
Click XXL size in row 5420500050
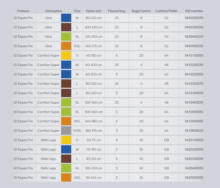[x=77, y=178]
